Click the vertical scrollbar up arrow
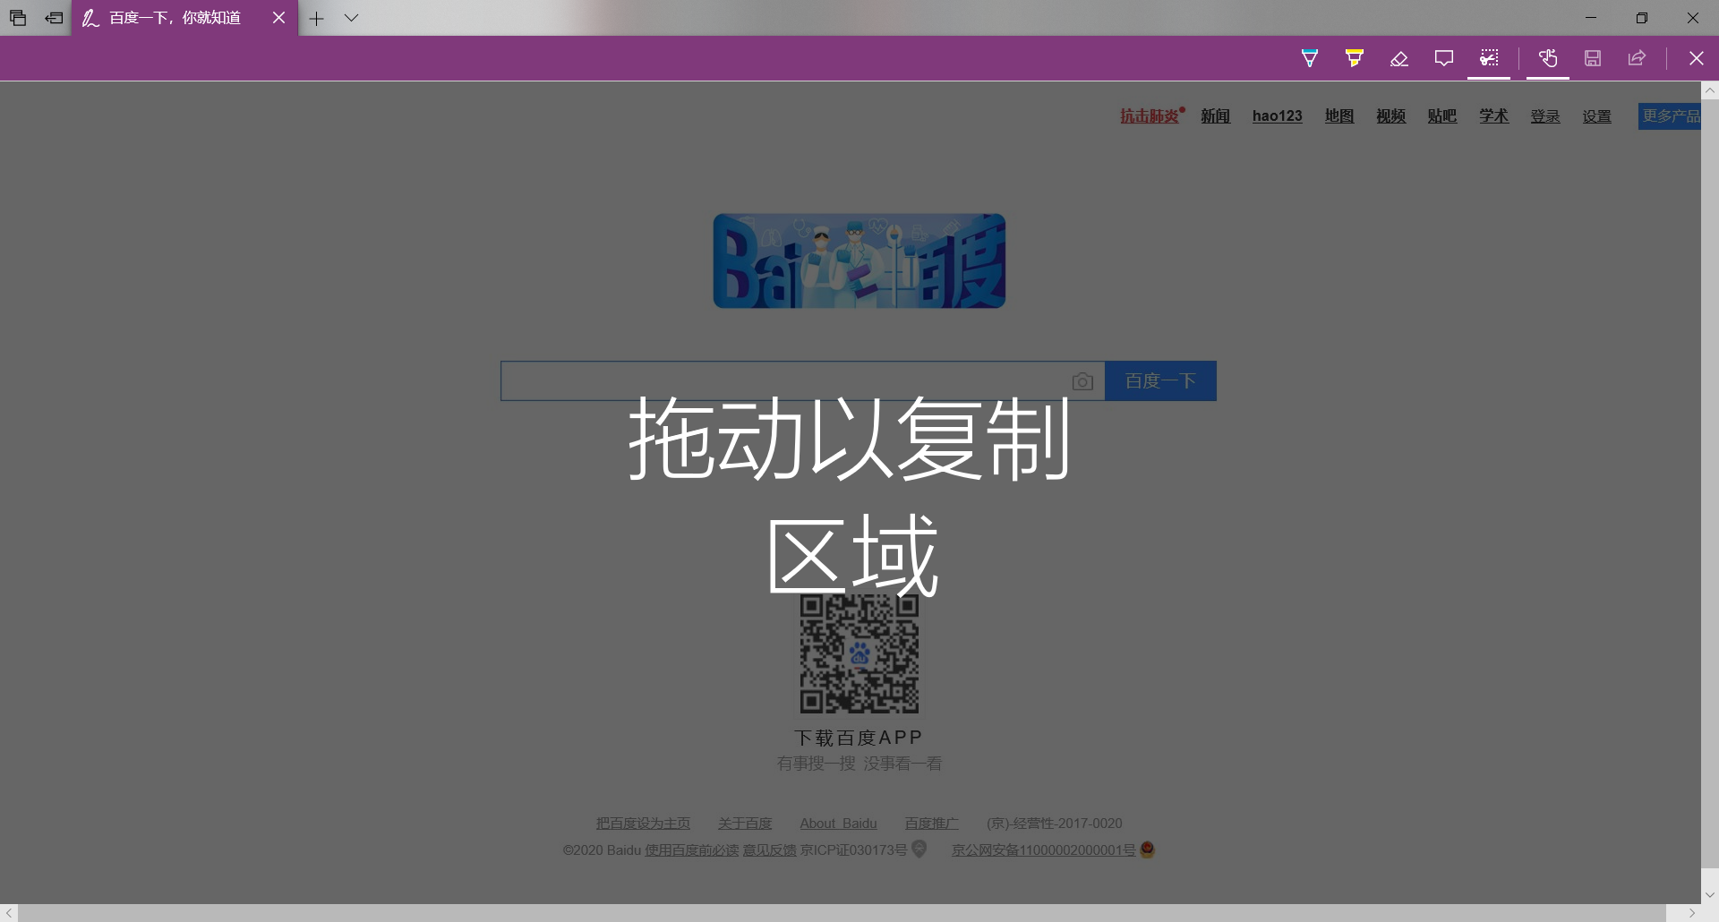This screenshot has height=922, width=1719. click(1710, 90)
